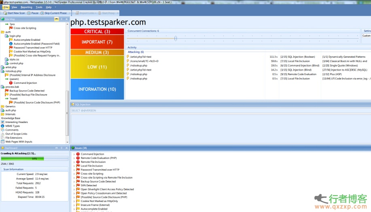Screen dimensions: 371x212
Task: Open the Reporting menu
Action: click(x=26, y=7)
